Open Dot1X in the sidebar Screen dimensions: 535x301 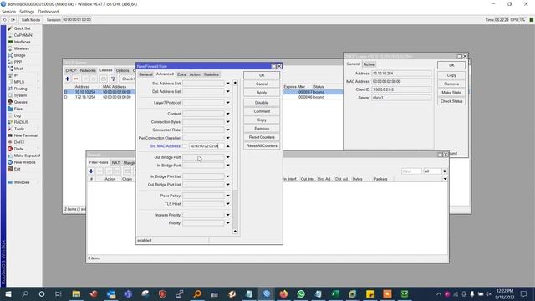point(19,142)
